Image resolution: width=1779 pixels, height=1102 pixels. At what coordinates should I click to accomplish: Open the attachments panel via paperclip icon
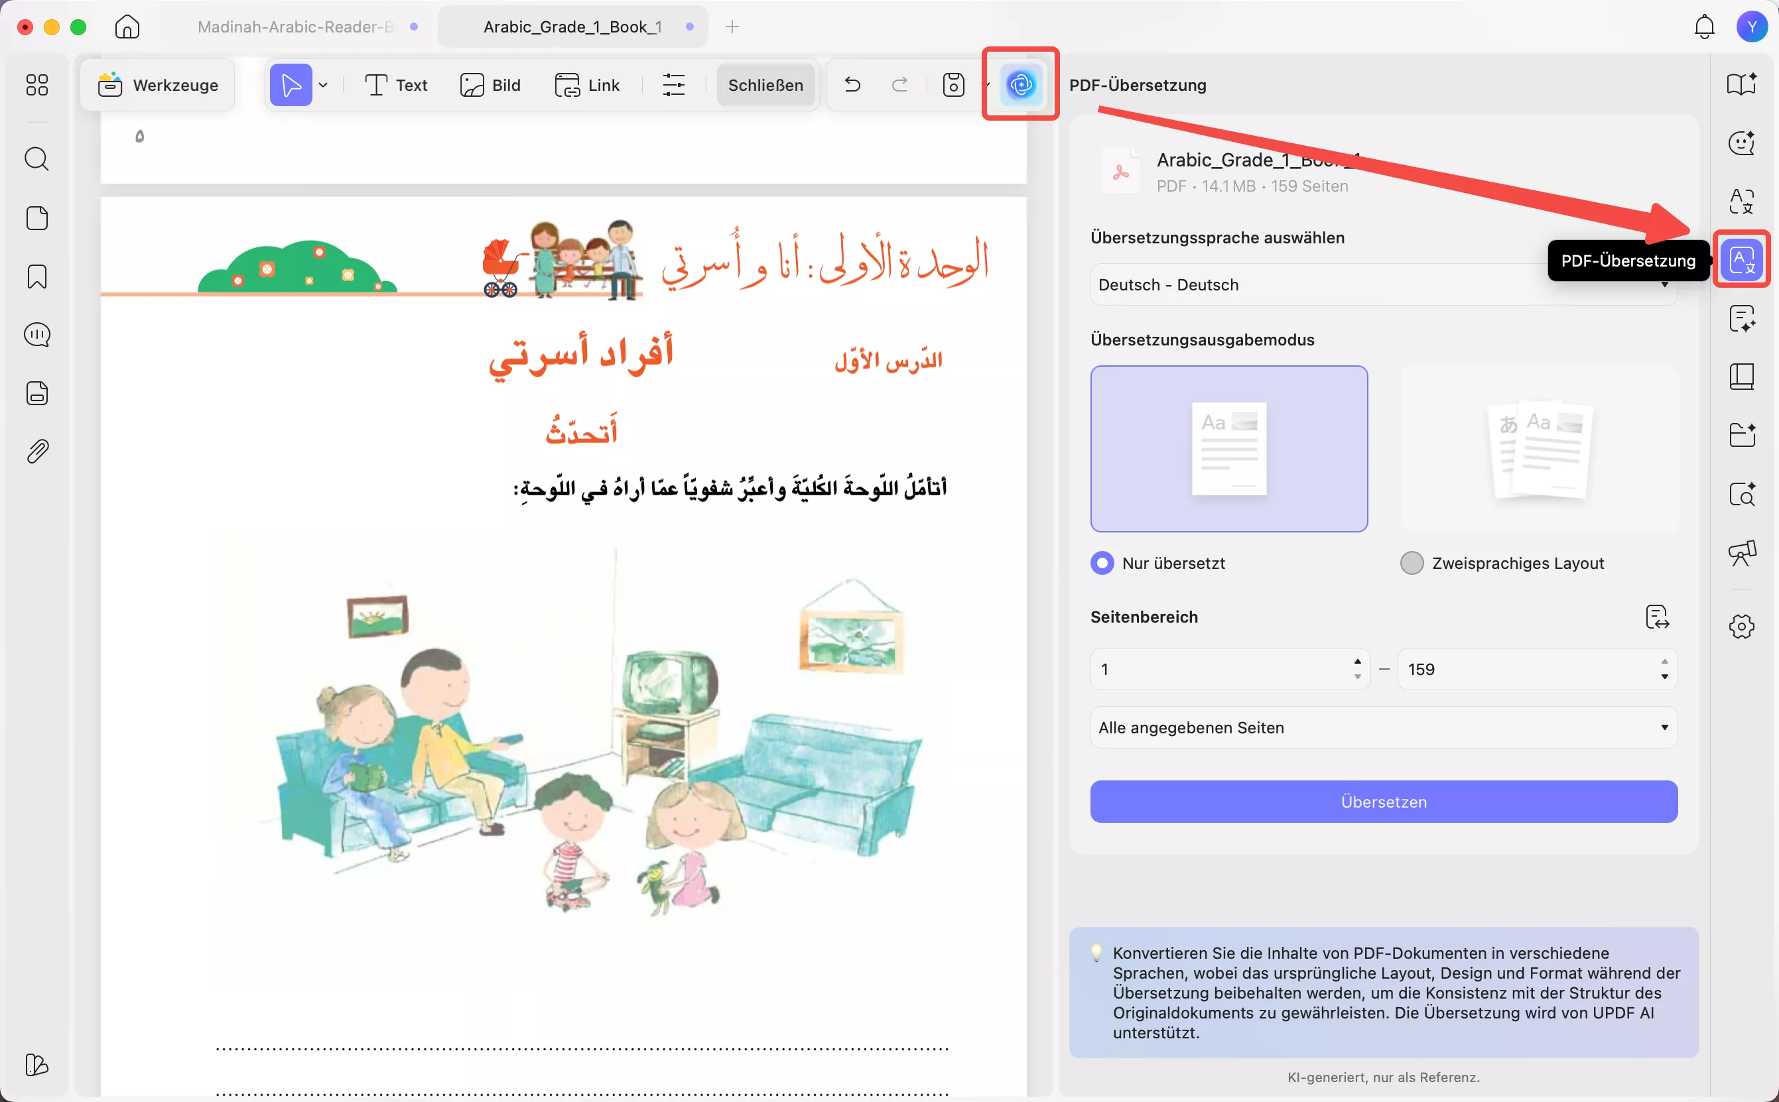pos(36,451)
